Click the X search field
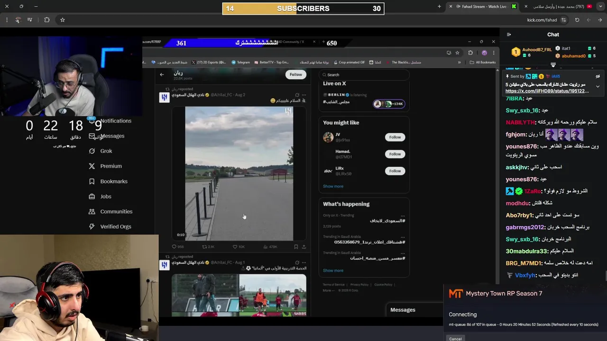Viewport: 607px width, 341px height. pyautogui.click(x=364, y=75)
